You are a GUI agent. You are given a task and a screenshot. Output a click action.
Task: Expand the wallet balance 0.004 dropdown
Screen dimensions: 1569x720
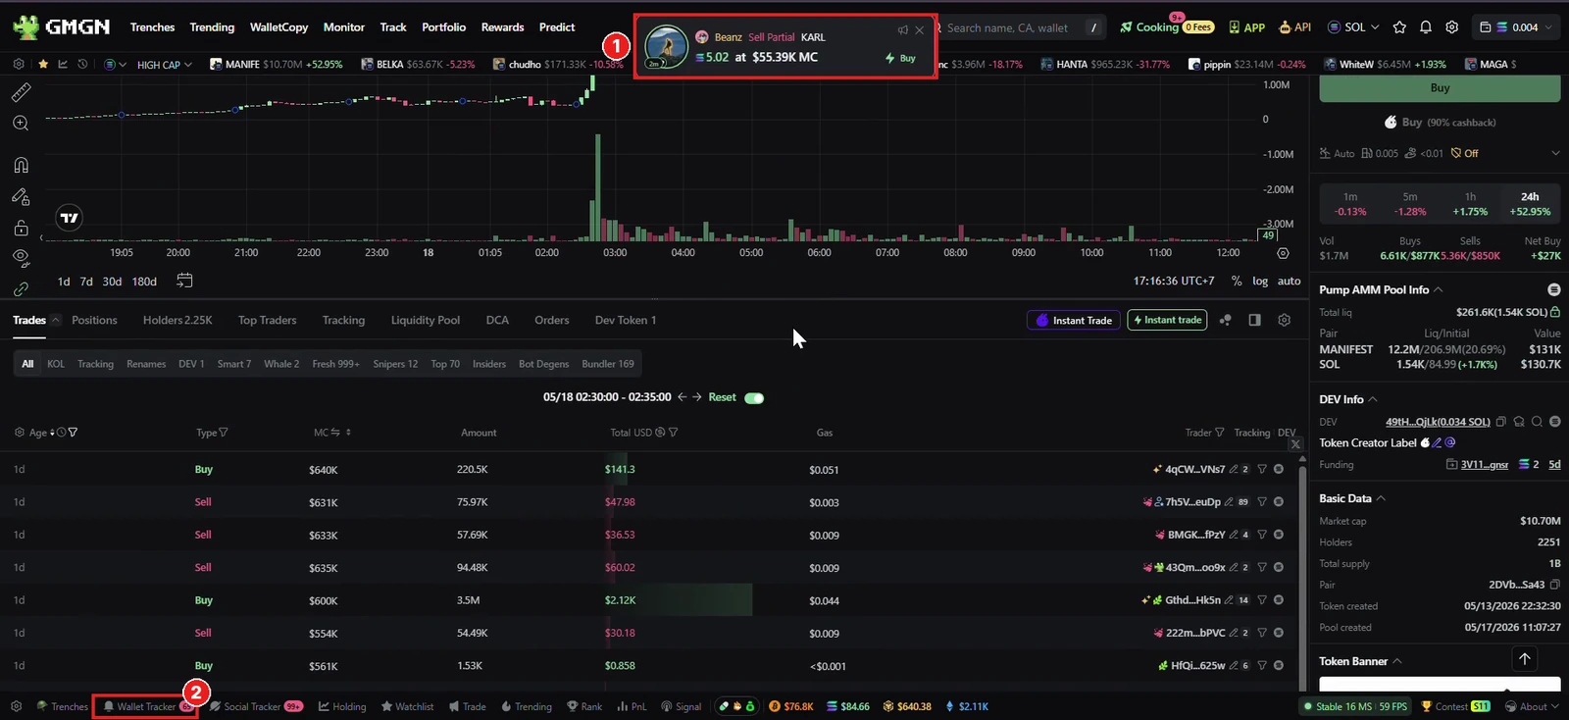point(1518,27)
